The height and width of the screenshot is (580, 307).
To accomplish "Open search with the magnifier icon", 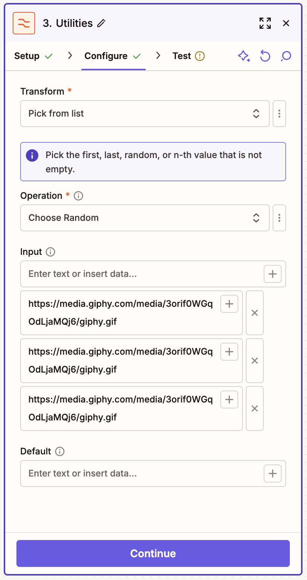I will click(286, 56).
